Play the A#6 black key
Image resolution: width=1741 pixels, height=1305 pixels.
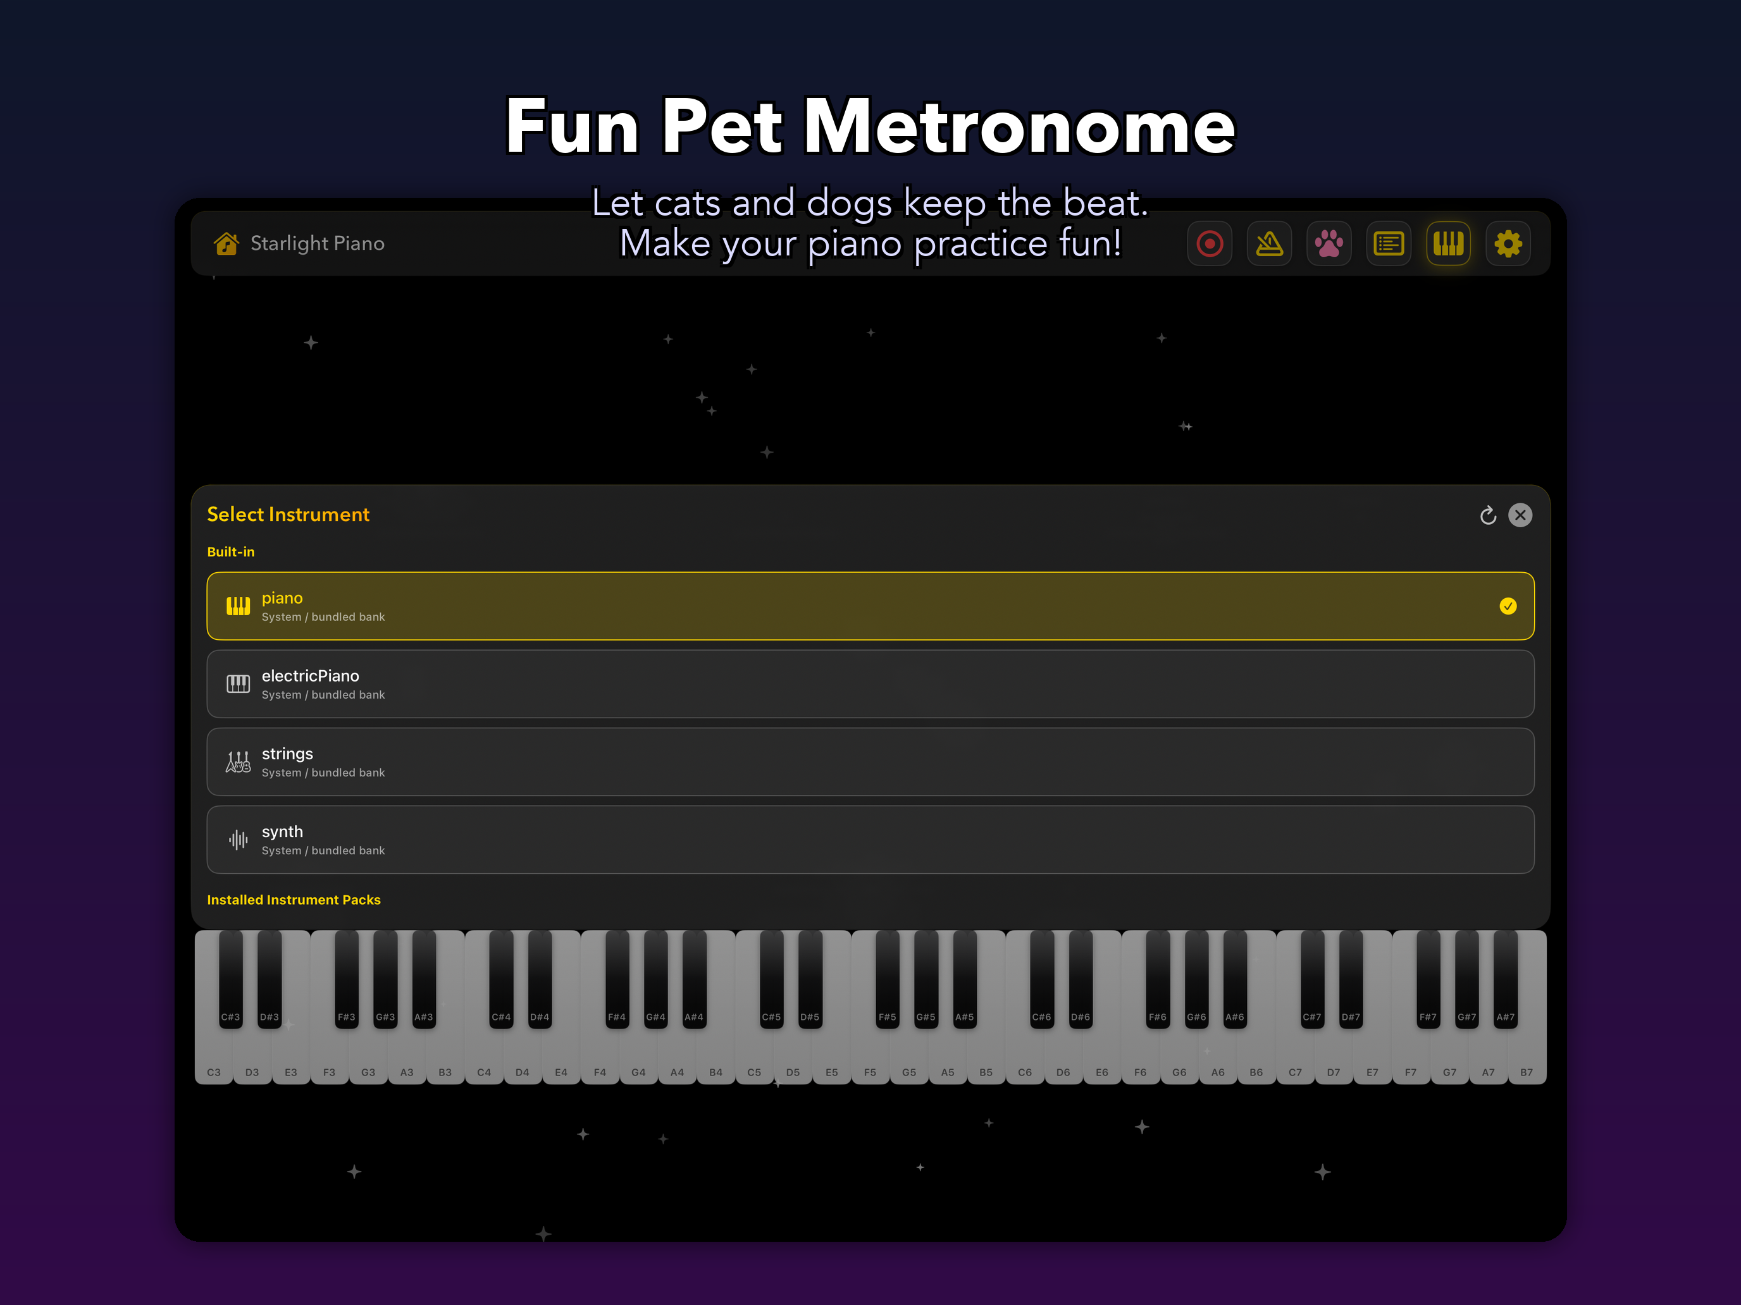click(x=1235, y=979)
